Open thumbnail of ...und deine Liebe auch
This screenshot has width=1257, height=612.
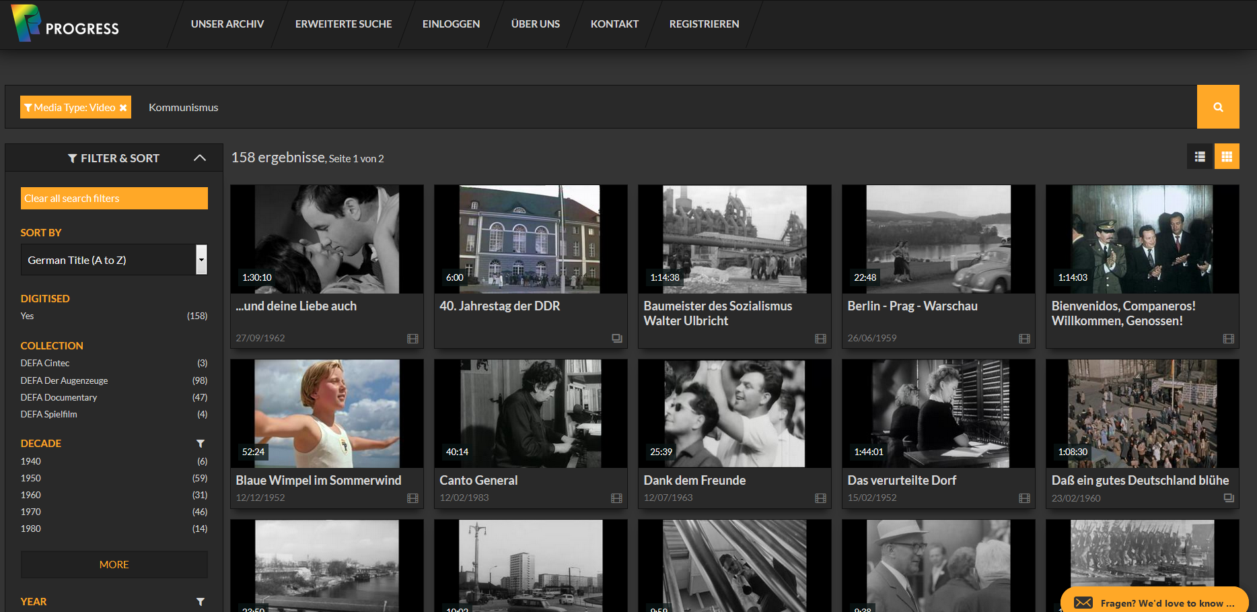pyautogui.click(x=327, y=239)
